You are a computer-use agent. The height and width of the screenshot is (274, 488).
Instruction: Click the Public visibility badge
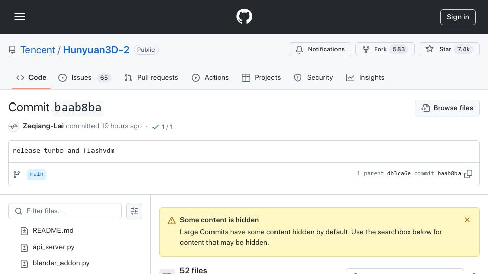pyautogui.click(x=146, y=50)
